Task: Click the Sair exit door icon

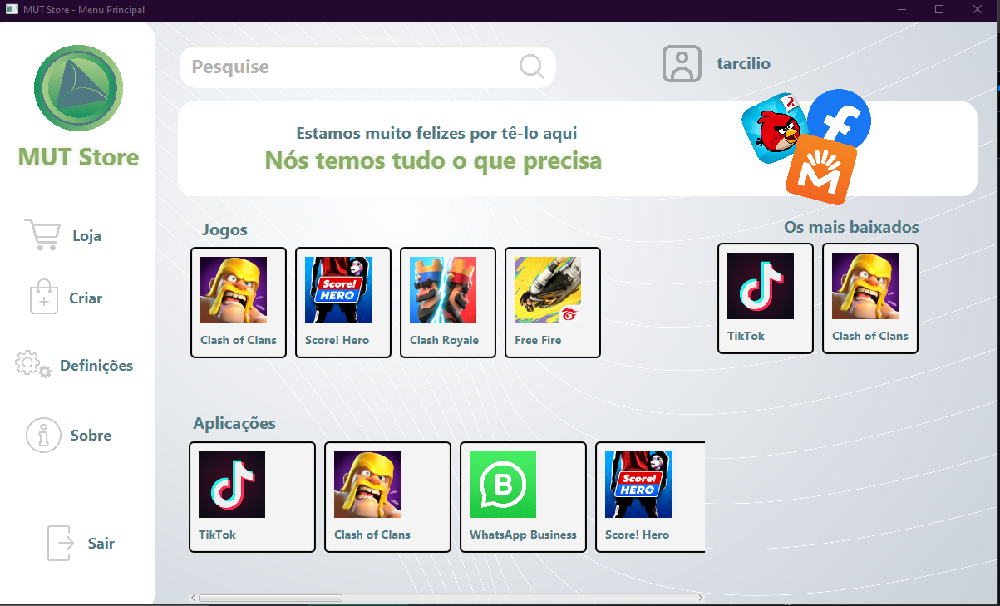Action: tap(60, 543)
